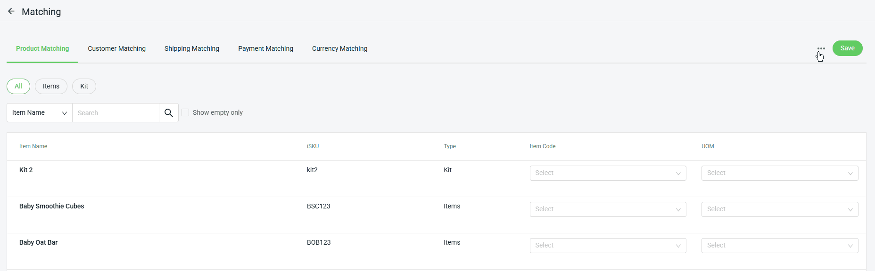
Task: Enable the Show empty only checkbox
Action: pyautogui.click(x=186, y=112)
